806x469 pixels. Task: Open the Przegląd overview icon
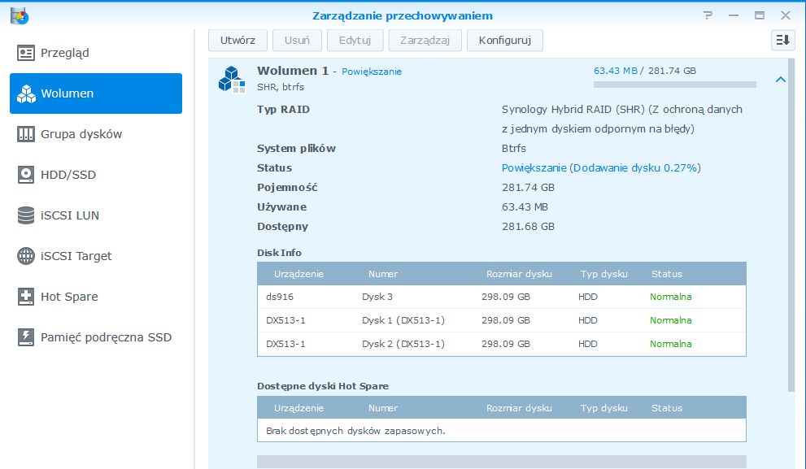click(x=26, y=53)
